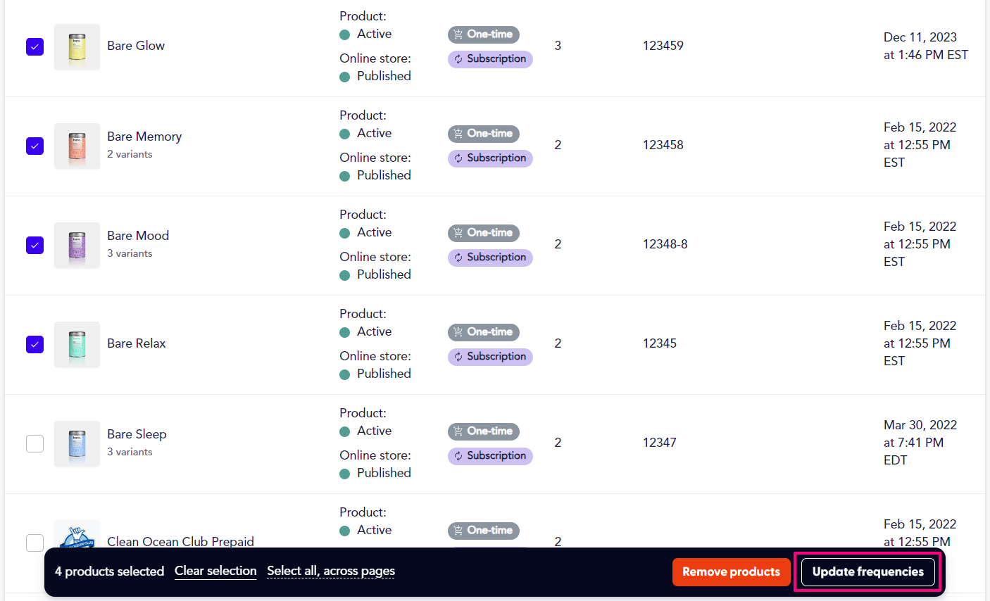Click the Clean Ocean Club Prepaid logo icon
Image resolution: width=990 pixels, height=601 pixels.
pyautogui.click(x=77, y=535)
